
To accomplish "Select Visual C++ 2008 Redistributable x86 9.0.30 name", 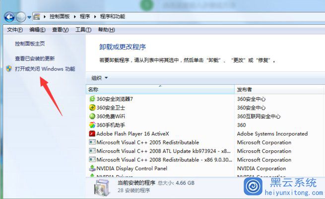I will (164, 160).
